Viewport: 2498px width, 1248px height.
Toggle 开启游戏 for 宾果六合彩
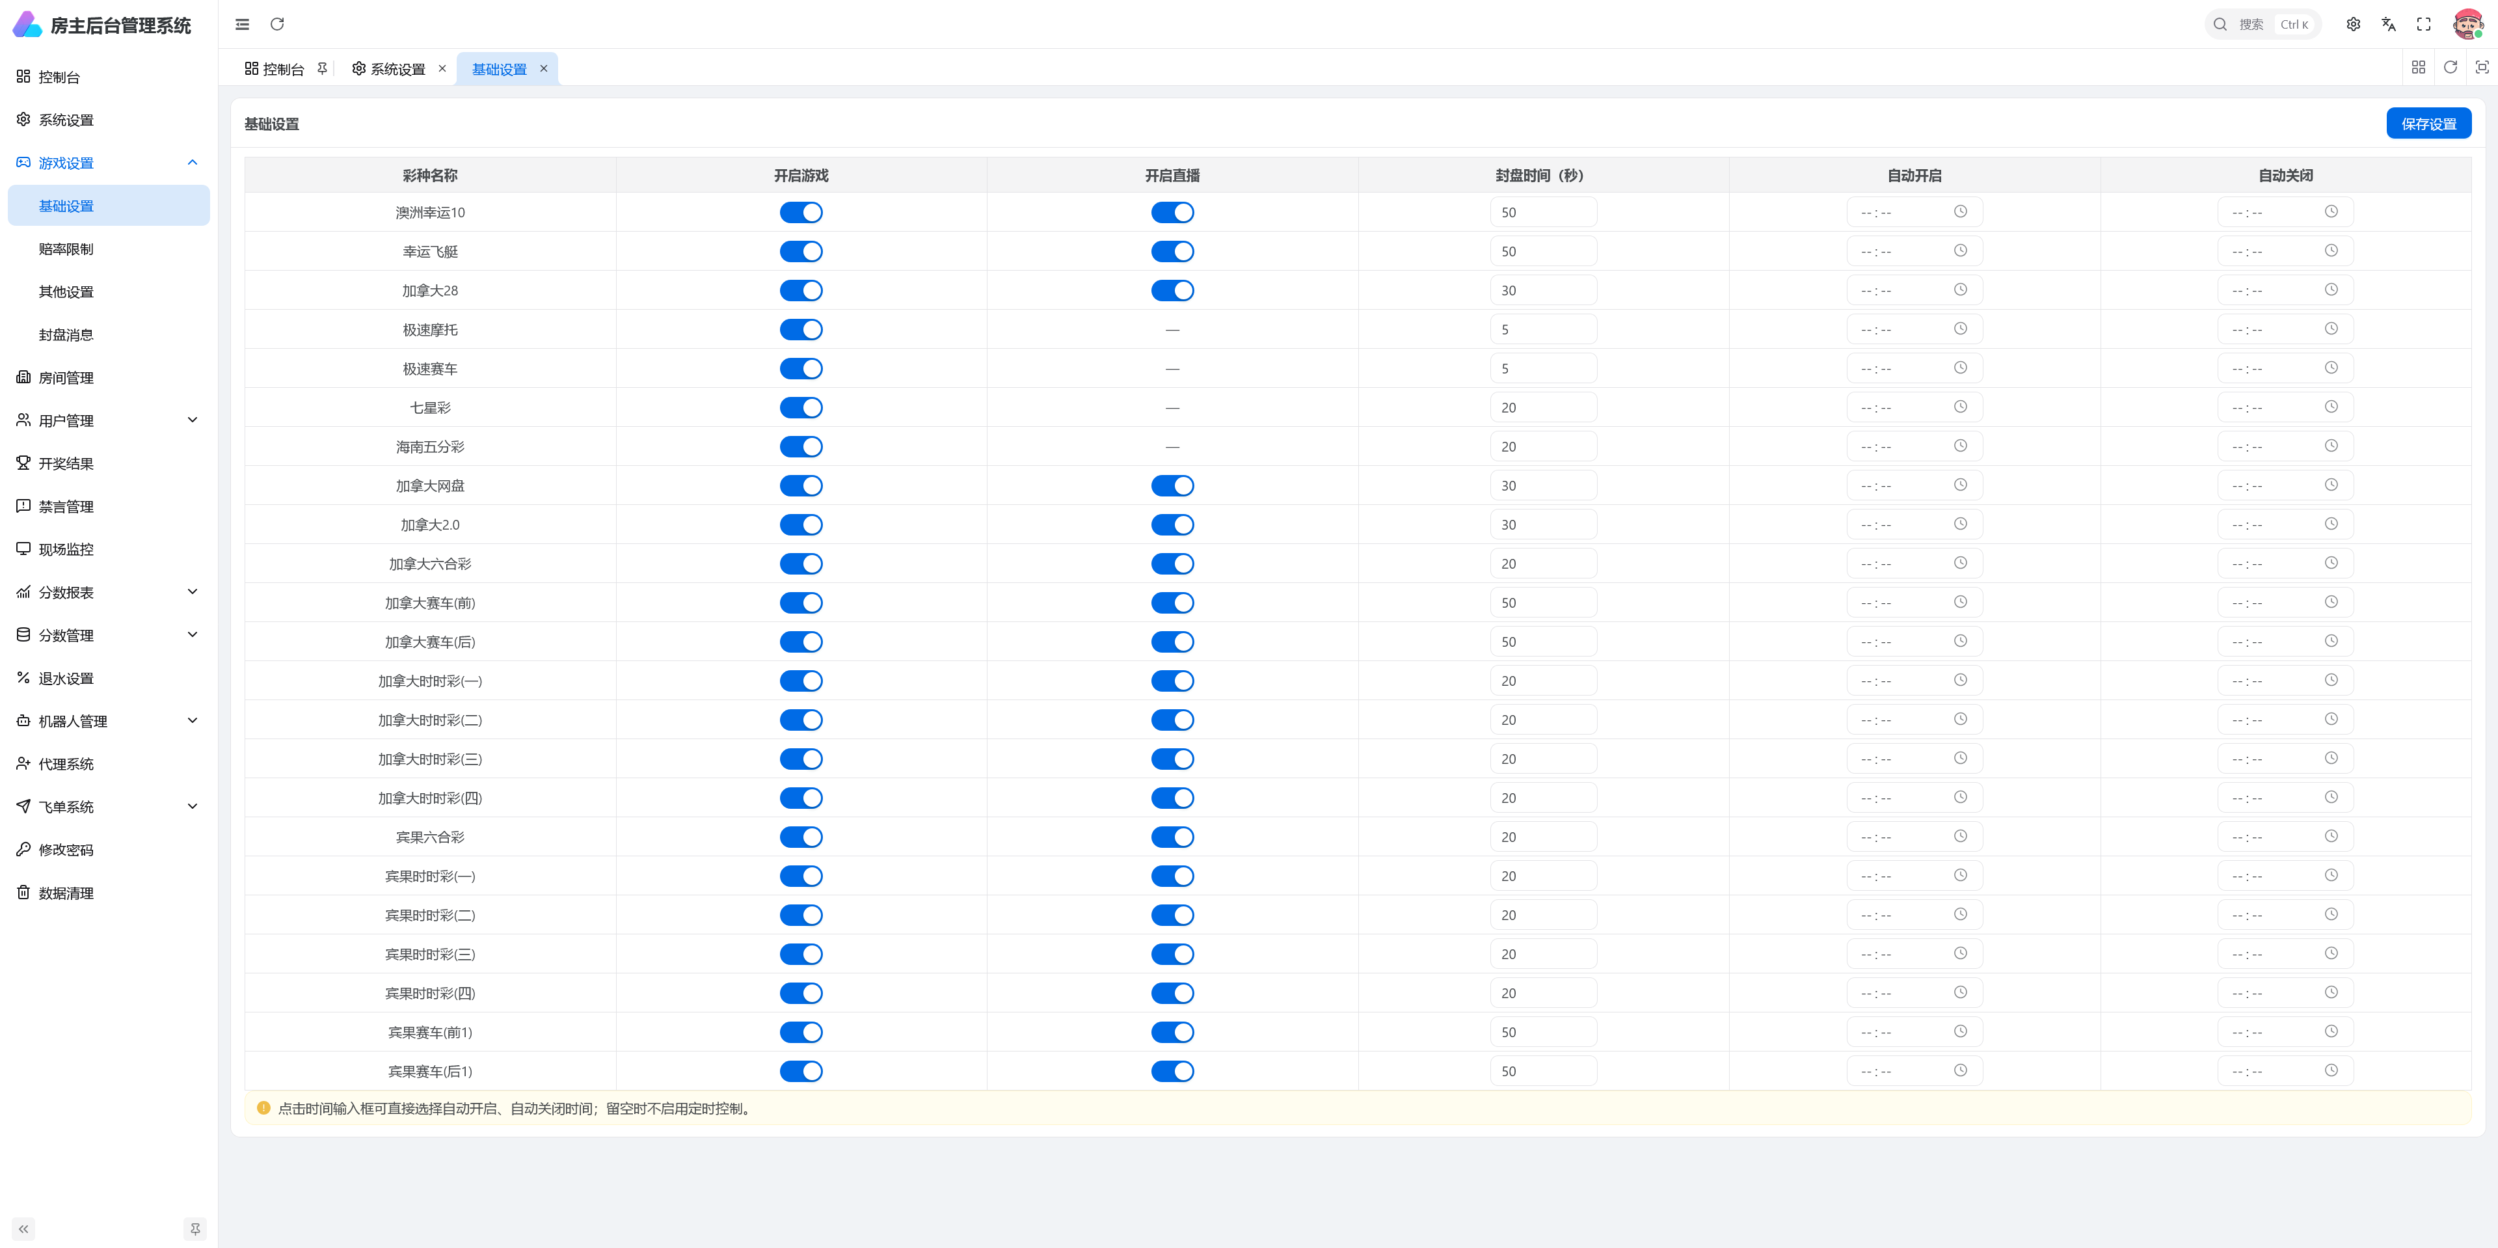(x=801, y=837)
